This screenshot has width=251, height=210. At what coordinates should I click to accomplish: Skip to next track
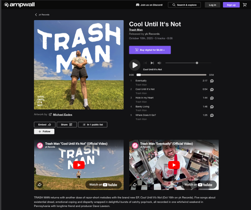(152, 63)
